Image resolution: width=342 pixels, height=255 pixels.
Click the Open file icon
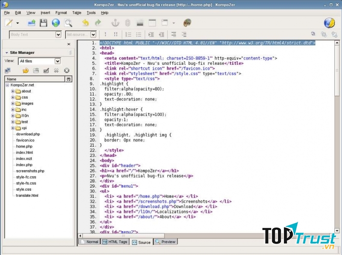(x=31, y=23)
